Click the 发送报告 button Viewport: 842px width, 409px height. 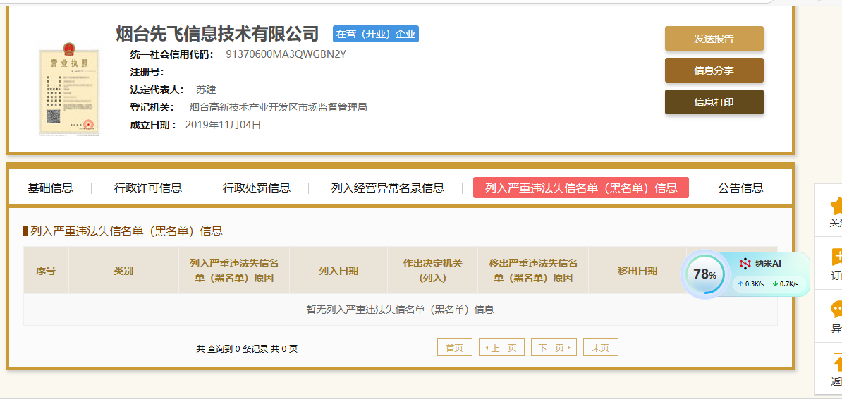714,39
